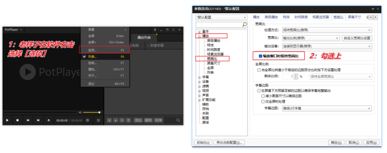
Task: Choose 退出 Alt+F4 menu entry
Action: pyautogui.click(x=105, y=84)
